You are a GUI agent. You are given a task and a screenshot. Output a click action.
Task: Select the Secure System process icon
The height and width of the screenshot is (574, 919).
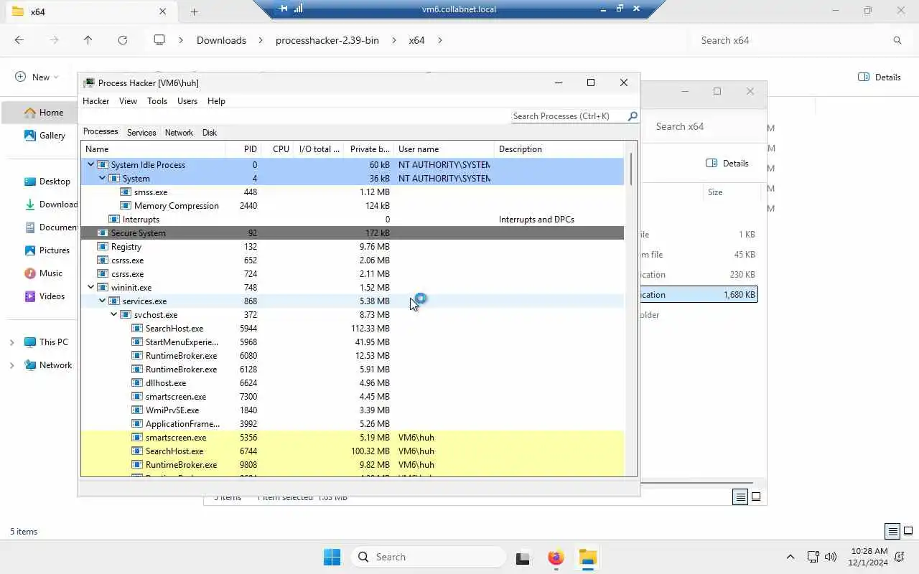103,233
